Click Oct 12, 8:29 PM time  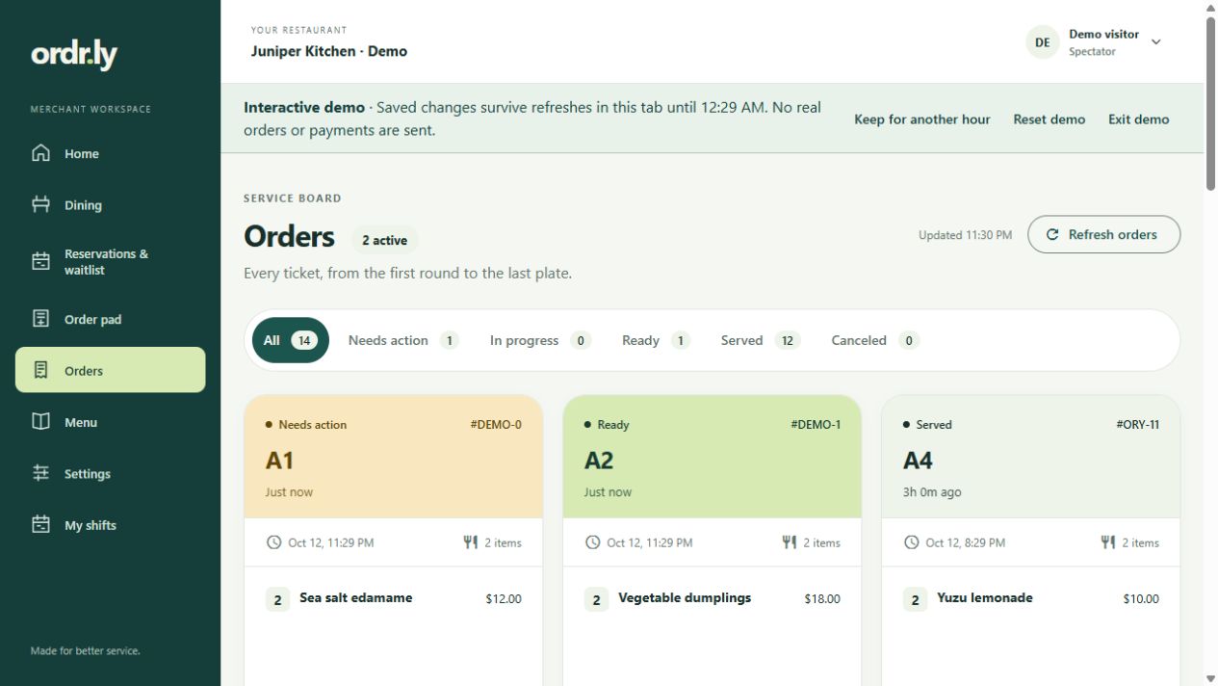point(965,542)
